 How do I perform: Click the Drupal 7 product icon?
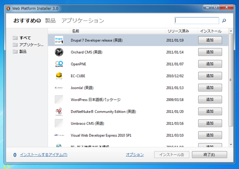point(59,40)
